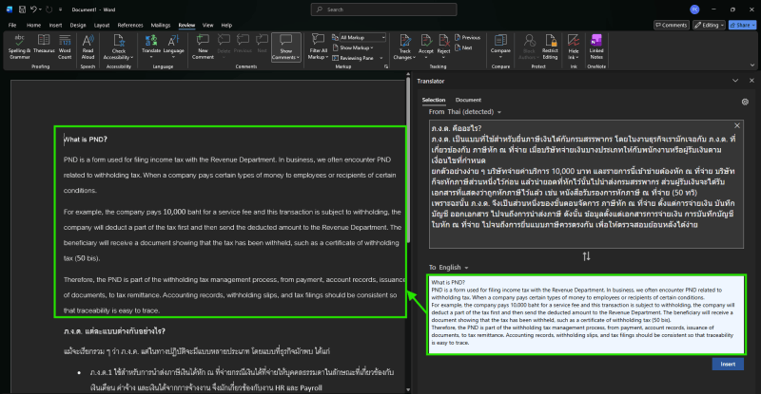Open Translator pane options chevron
The width and height of the screenshot is (761, 394).
pyautogui.click(x=735, y=81)
